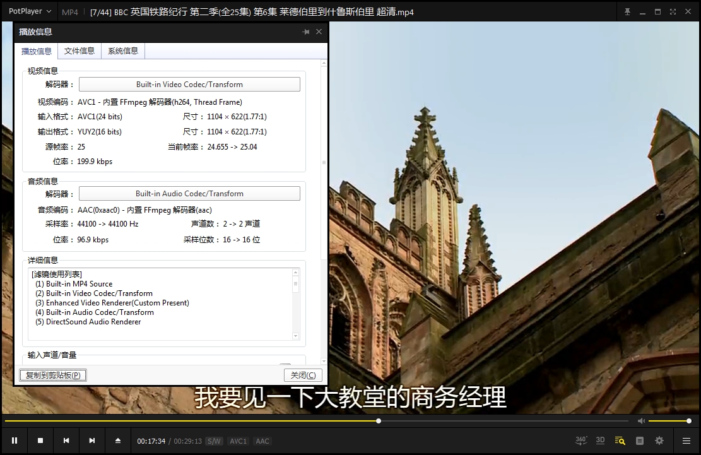The width and height of the screenshot is (701, 455).
Task: Click the dialog scrollbar up arrow
Action: 324,64
